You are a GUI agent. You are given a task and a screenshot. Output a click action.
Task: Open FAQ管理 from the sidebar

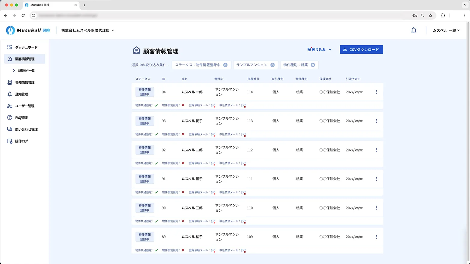click(x=21, y=117)
